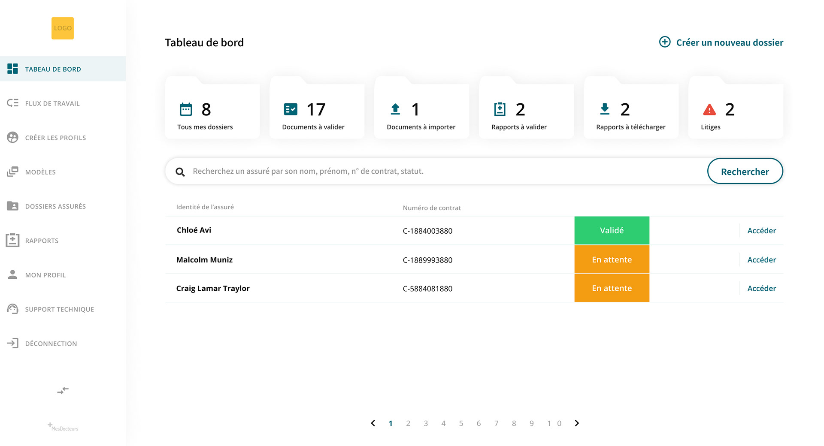
Task: Click the name Craig Lamar Traylor
Action: coord(213,289)
